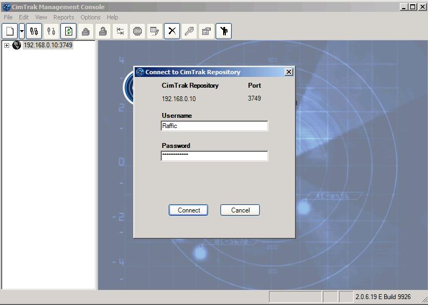Click the green refresh toolbar icon

68,31
